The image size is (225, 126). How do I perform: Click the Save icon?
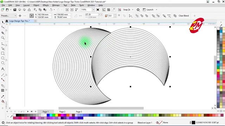[15, 10]
